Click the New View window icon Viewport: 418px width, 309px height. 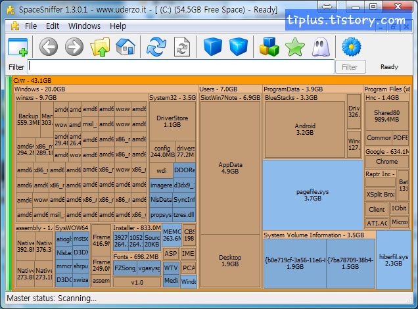pyautogui.click(x=18, y=47)
